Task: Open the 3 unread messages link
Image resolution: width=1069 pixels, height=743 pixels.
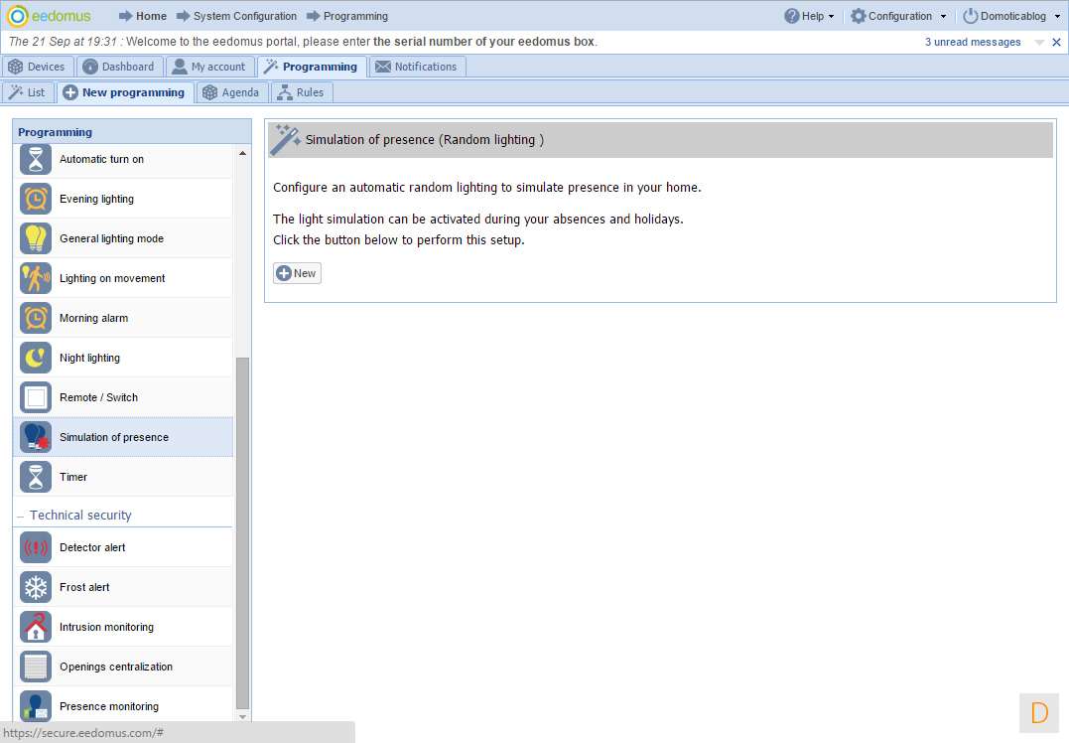Action: tap(973, 43)
